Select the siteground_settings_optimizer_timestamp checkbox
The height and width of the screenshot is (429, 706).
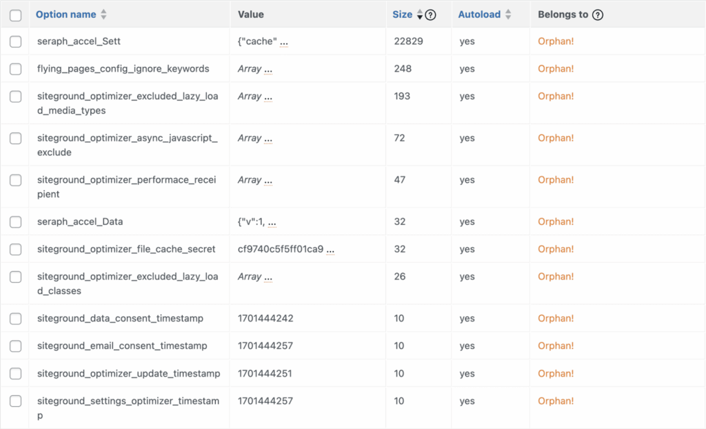tap(16, 401)
